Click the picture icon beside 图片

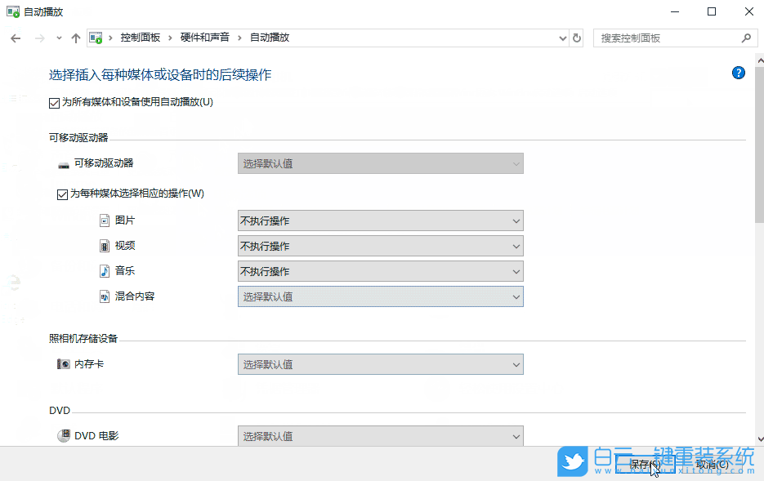point(105,220)
